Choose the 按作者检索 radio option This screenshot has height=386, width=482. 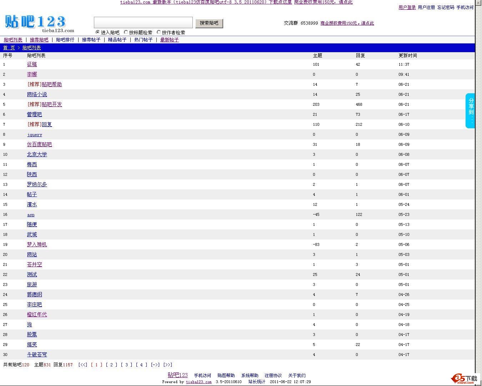159,32
